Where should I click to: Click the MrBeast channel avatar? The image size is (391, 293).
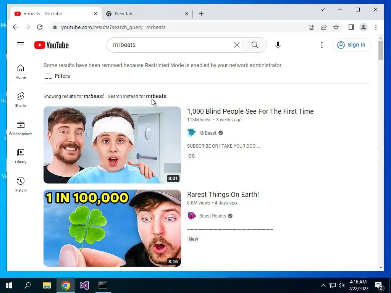[192, 132]
